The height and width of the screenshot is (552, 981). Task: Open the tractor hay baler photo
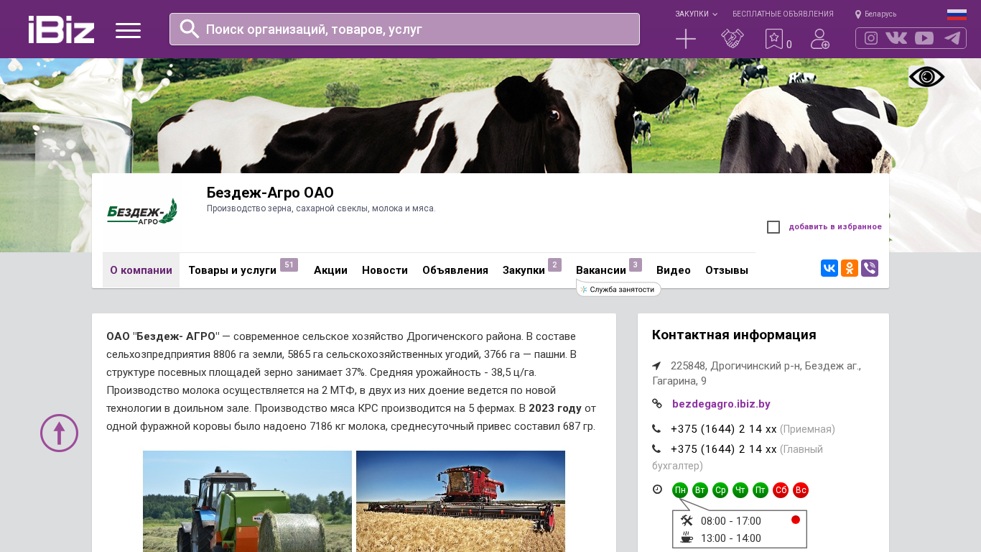[x=247, y=501]
